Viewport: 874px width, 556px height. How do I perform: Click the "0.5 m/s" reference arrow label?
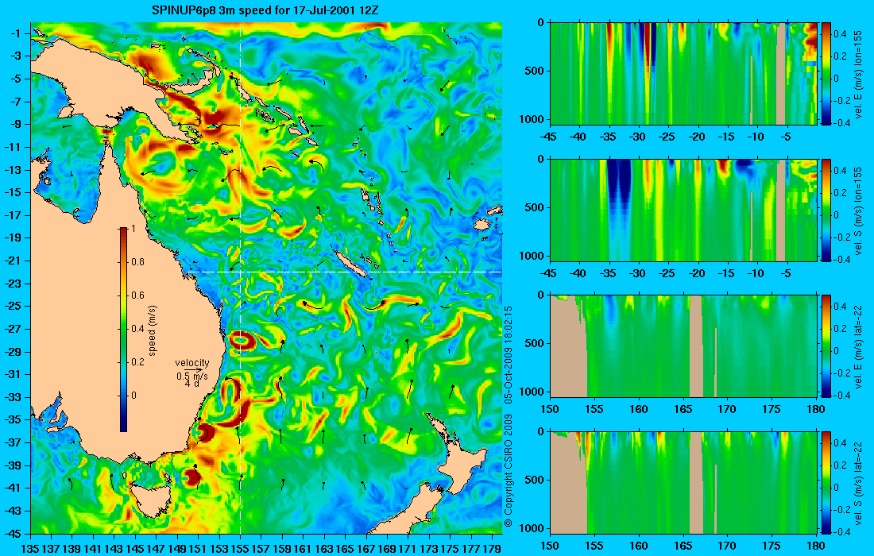pos(192,376)
